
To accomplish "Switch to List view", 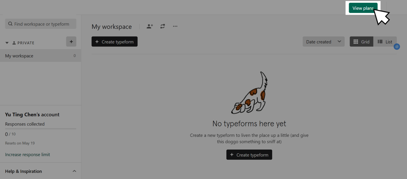I will (385, 42).
